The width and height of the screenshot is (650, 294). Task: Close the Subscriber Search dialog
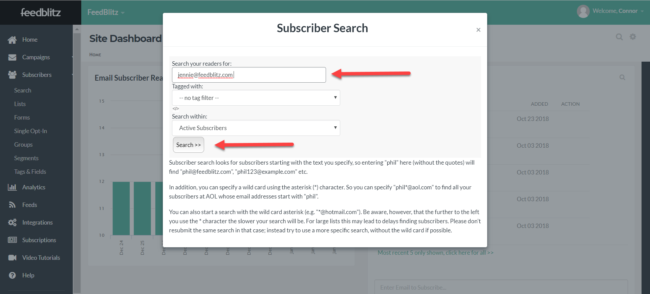(478, 30)
